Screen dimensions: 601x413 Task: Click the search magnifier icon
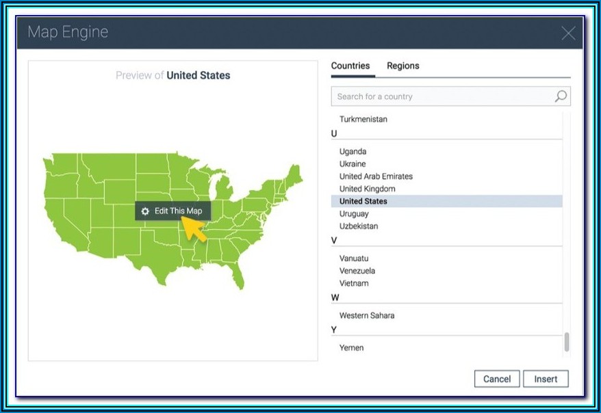(x=561, y=96)
